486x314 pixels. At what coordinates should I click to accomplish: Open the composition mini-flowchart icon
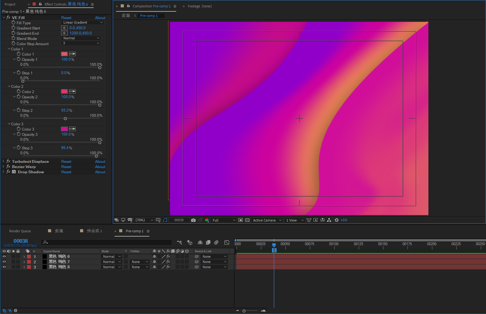(179, 242)
